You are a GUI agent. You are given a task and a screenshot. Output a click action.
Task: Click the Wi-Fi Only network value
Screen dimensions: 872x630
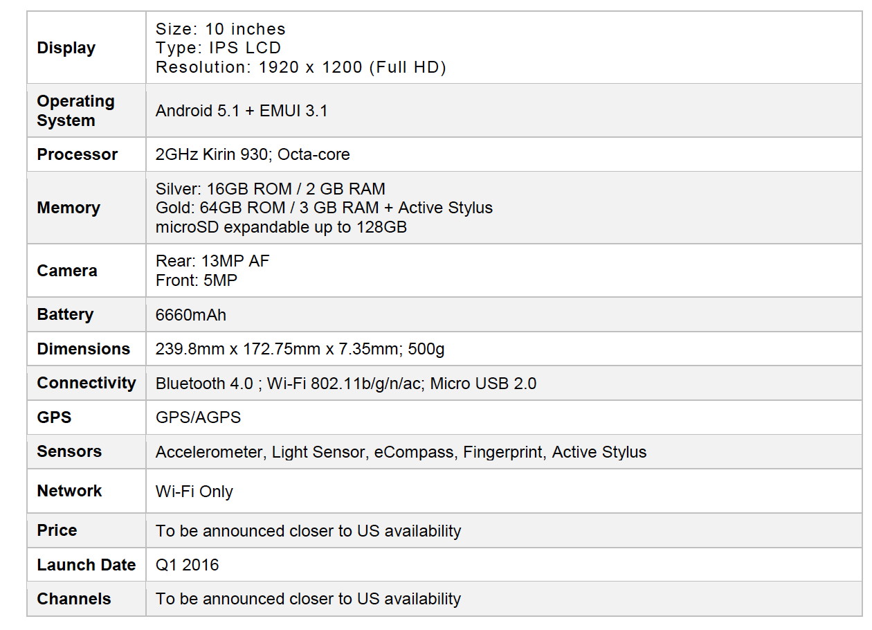click(x=194, y=492)
